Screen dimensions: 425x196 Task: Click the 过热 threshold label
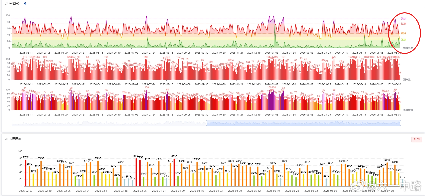pos(404,24)
